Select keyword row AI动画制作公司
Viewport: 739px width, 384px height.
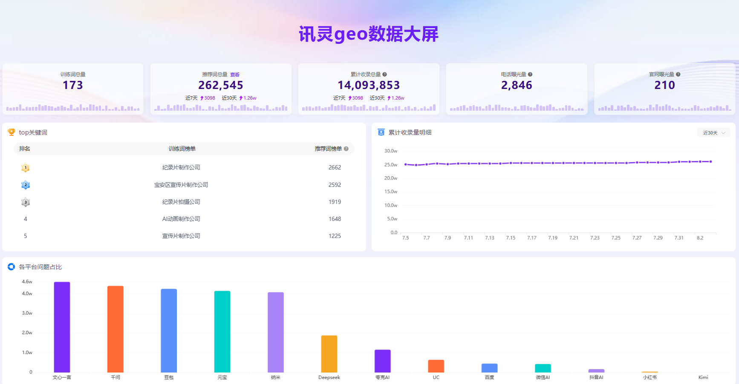(x=184, y=219)
